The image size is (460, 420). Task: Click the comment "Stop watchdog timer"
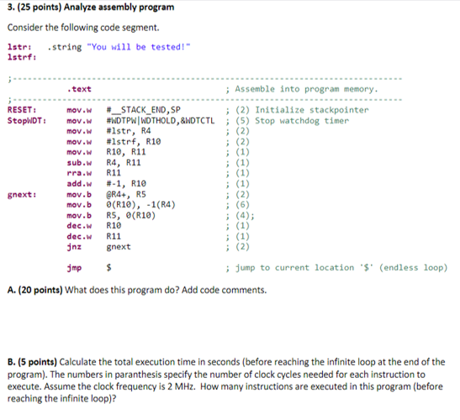pos(302,121)
